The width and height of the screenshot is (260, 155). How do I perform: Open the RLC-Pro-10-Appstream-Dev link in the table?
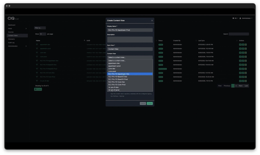pyautogui.click(x=49, y=61)
